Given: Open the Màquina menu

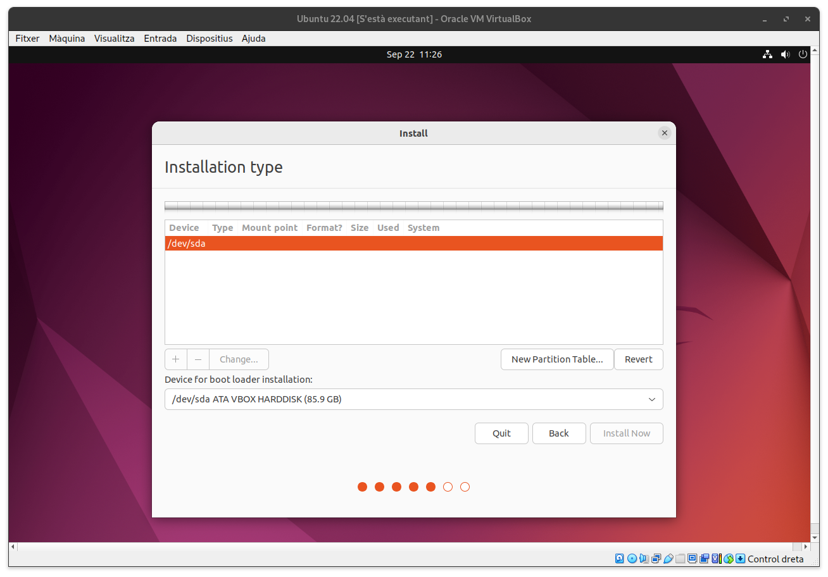Looking at the screenshot, I should 66,39.
